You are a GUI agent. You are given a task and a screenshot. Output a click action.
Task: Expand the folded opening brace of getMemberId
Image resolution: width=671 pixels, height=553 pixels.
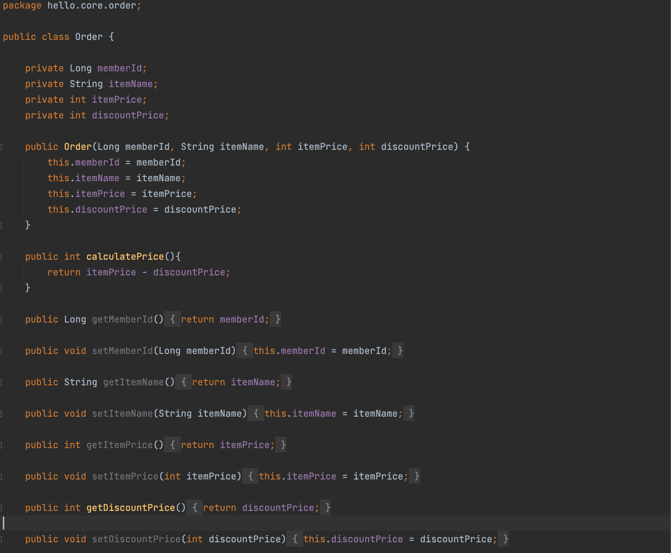[173, 319]
